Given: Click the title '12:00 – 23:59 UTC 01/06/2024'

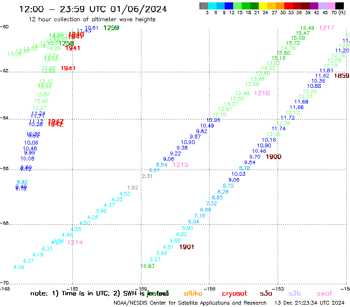Looking at the screenshot, I should [93, 9].
